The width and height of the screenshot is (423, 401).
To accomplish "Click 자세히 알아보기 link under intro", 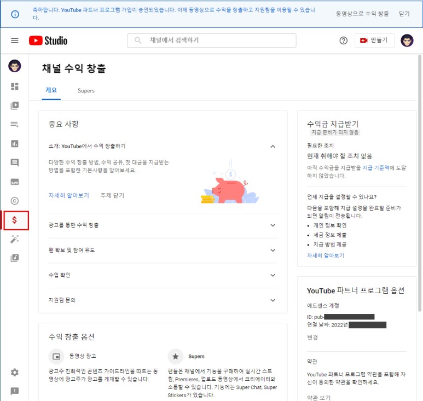I will [68, 195].
